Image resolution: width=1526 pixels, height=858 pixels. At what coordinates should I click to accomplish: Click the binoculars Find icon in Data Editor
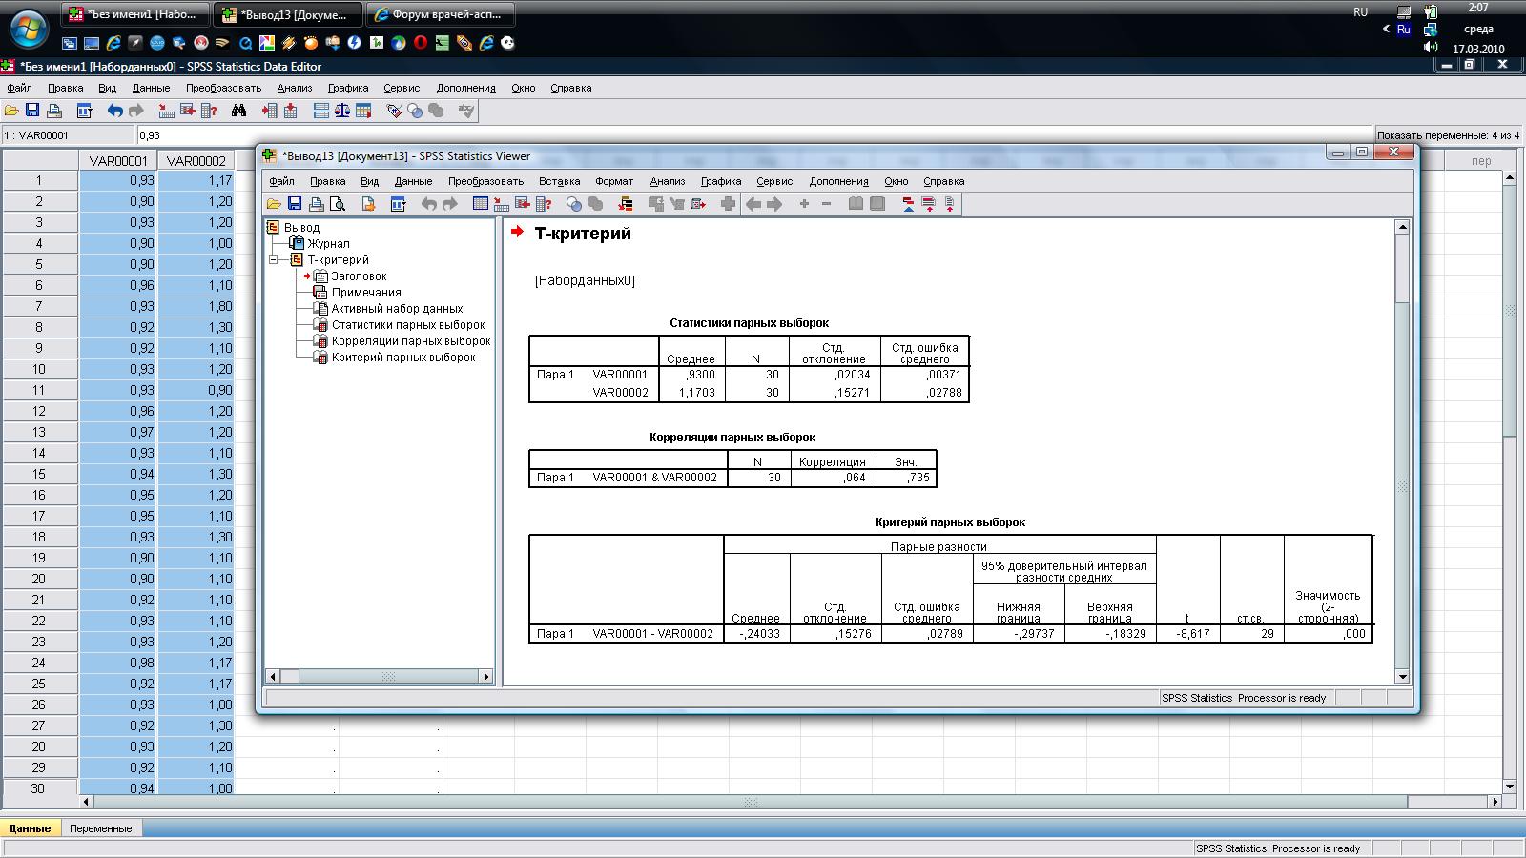[238, 111]
